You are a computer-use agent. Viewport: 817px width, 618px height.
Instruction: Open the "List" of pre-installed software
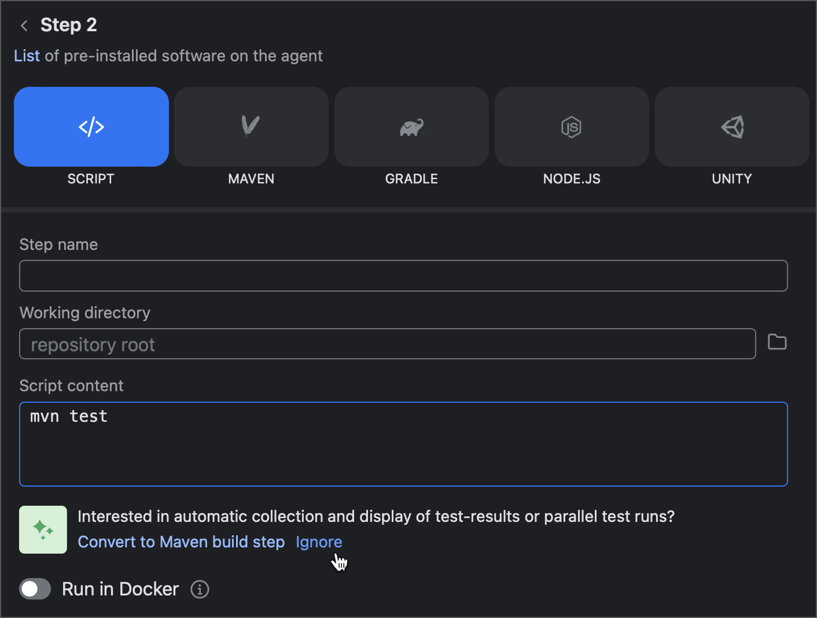(27, 56)
